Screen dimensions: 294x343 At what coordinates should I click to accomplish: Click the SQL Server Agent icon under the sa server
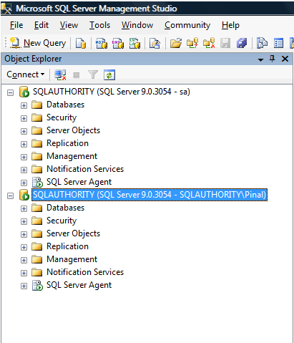[x=37, y=182]
